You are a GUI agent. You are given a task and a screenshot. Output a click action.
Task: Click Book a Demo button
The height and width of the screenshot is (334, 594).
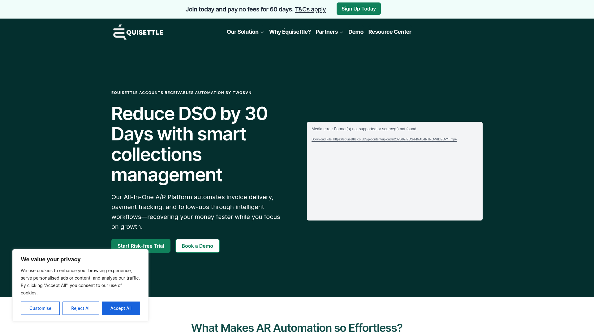(197, 246)
